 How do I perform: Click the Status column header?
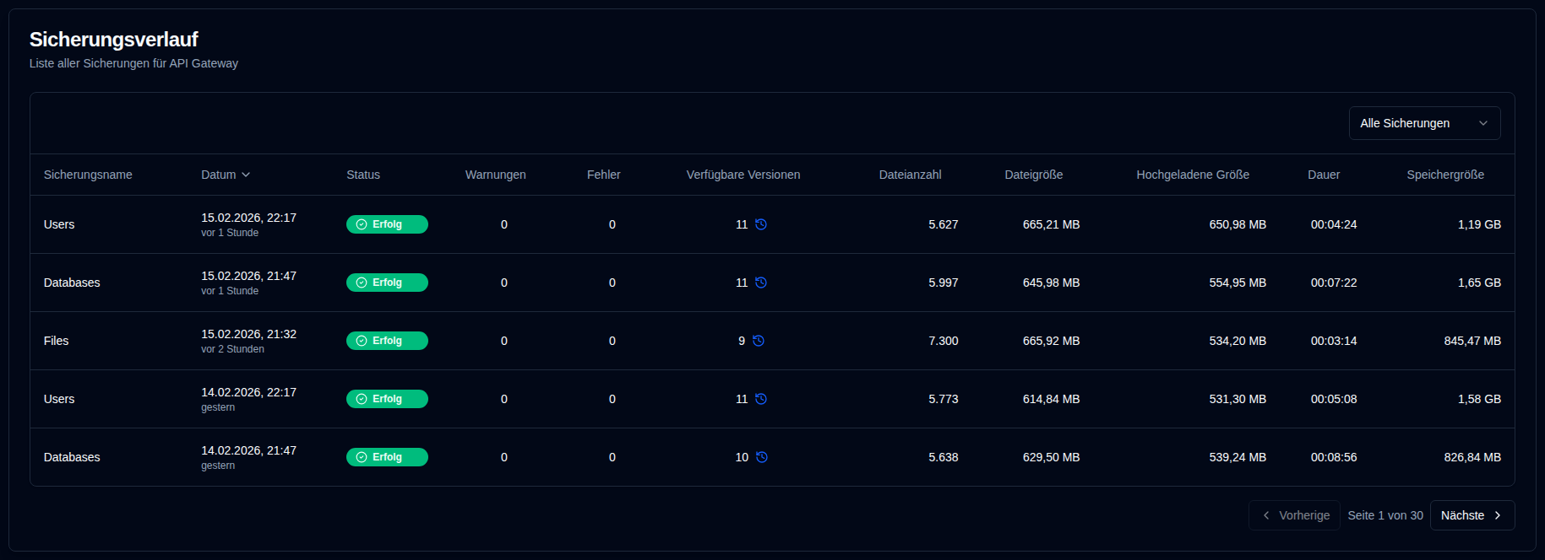tap(363, 175)
